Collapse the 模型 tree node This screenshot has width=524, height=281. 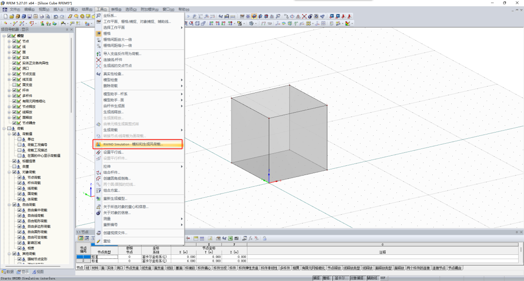tap(4, 36)
